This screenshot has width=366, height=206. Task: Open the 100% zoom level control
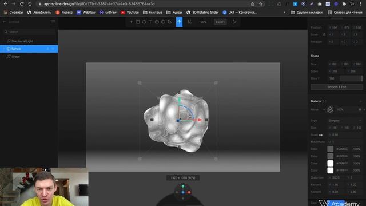[202, 22]
